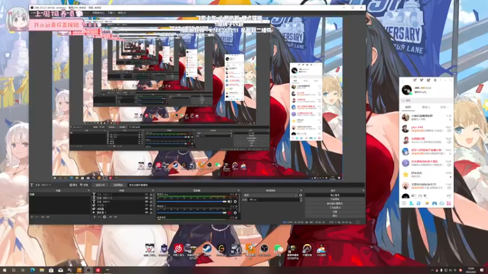Open the 帮助(H) menu in OBS
The height and width of the screenshot is (274, 488).
121,13
